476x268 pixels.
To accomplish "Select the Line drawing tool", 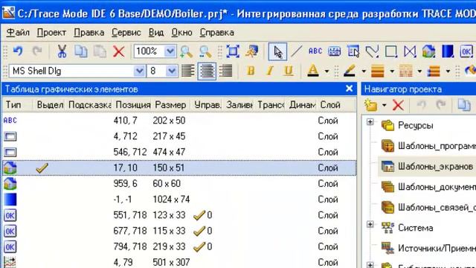I will coord(296,51).
